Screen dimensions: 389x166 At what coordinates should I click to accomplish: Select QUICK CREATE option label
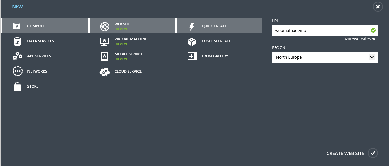(214, 26)
